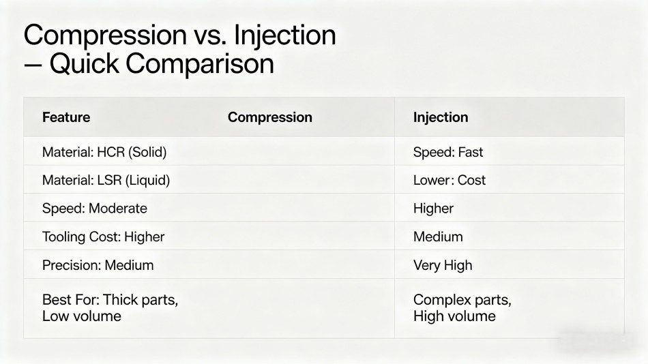Click the "Complex parts, High volume" cell

462,307
